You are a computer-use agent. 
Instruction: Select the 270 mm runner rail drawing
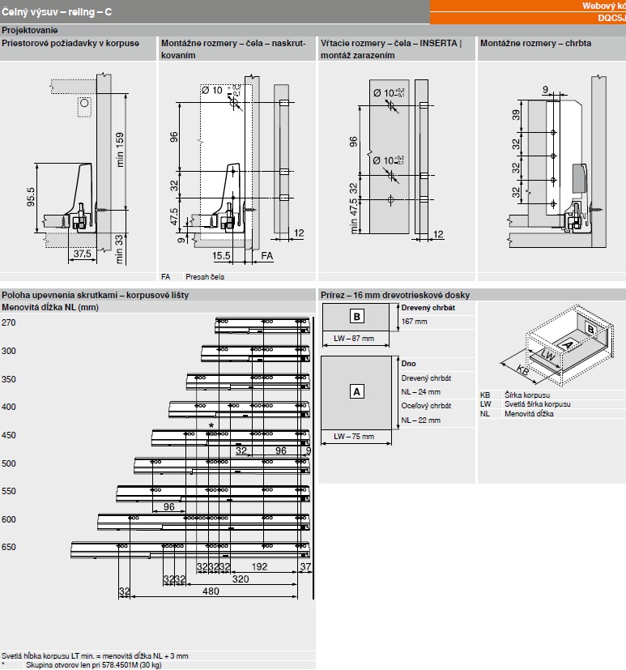coord(262,324)
